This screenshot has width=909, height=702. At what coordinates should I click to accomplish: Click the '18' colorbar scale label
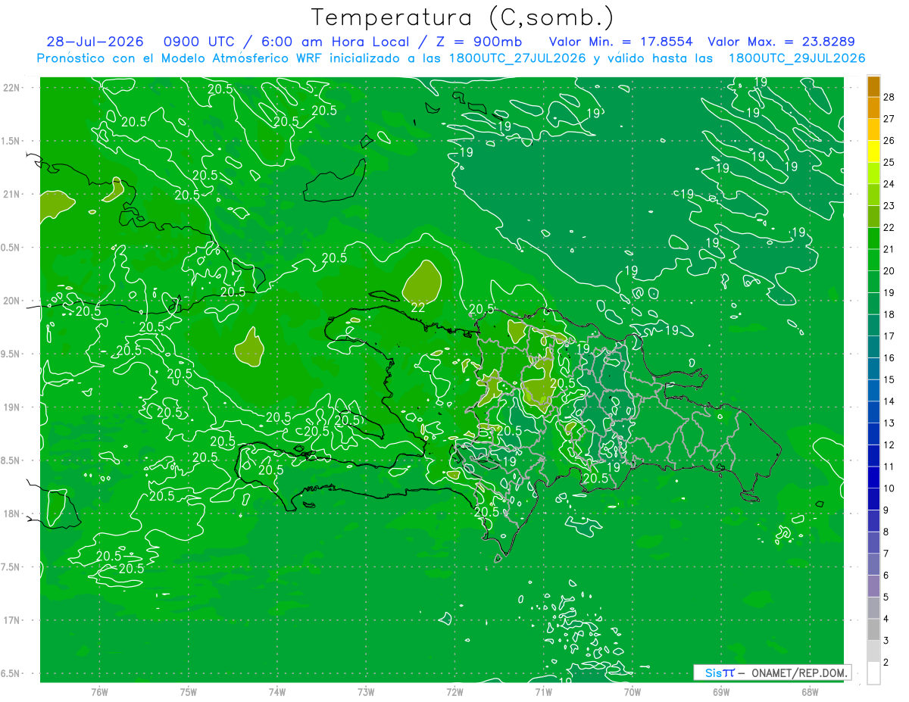(x=889, y=314)
